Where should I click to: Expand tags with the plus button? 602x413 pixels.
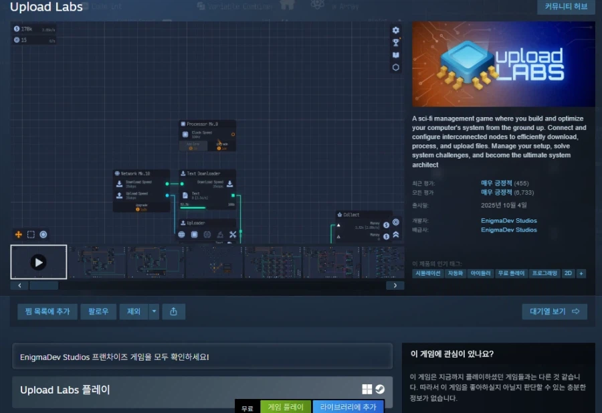point(581,273)
